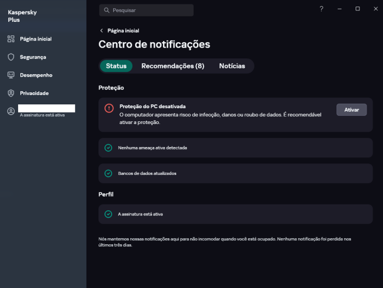The image size is (383, 288).
Task: Click the Centro de notificações title
Action: 154,44
